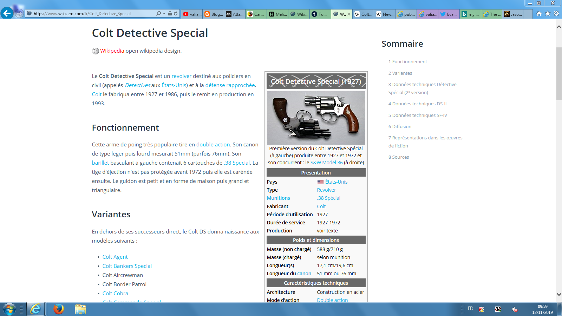Jump to '2 Variantes' in Sommaire
Image resolution: width=562 pixels, height=316 pixels.
pos(400,73)
